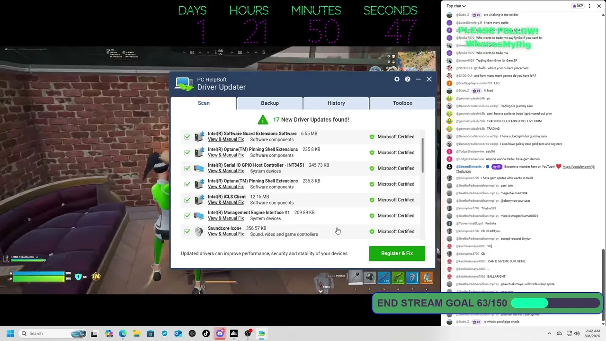The height and width of the screenshot is (341, 606).
Task: Show hidden system tray icons
Action: click(x=549, y=333)
